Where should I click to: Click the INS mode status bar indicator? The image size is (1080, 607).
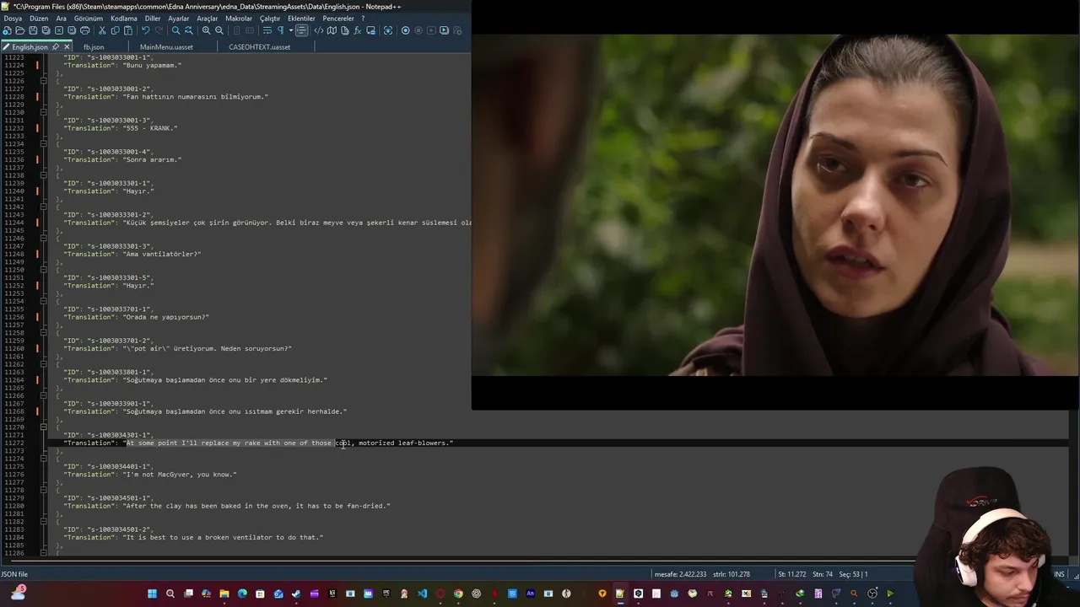tap(1059, 574)
